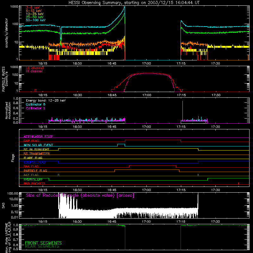Click the SAA FLAG label
The image size is (253, 253).
click(x=31, y=166)
